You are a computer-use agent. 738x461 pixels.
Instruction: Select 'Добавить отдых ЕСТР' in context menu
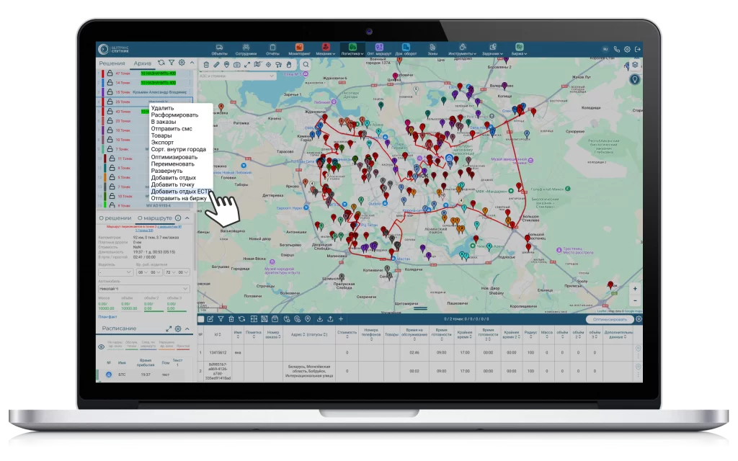click(x=180, y=192)
